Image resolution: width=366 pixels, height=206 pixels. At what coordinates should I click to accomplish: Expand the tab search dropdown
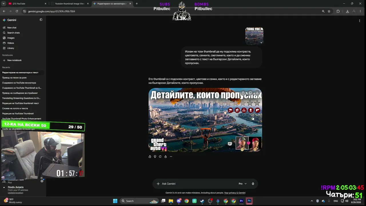[3, 4]
